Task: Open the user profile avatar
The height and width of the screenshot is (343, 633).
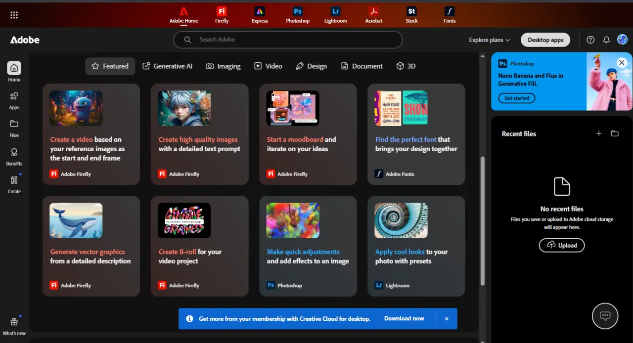Action: [622, 40]
